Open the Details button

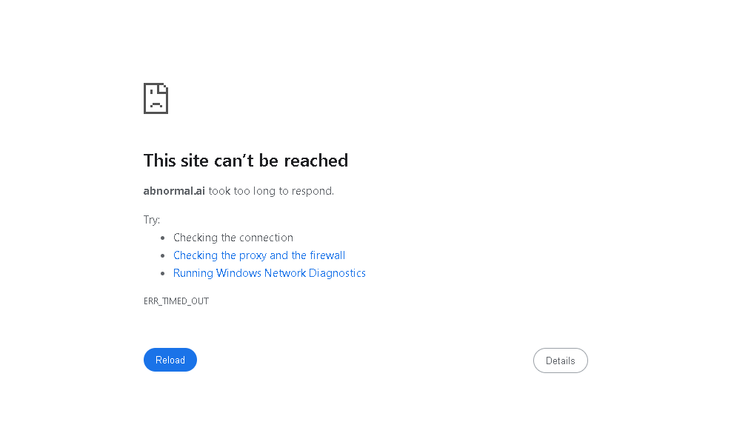tap(560, 360)
